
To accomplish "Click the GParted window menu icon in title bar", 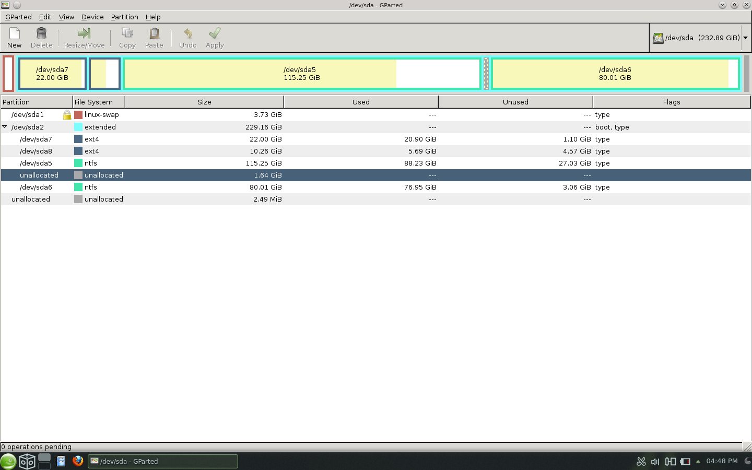I will (x=5, y=5).
